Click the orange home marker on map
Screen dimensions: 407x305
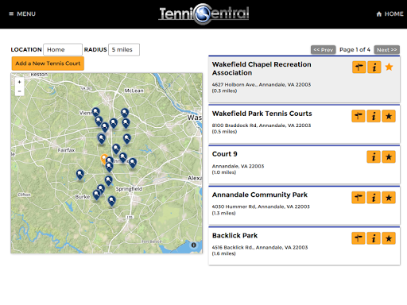pos(103,158)
